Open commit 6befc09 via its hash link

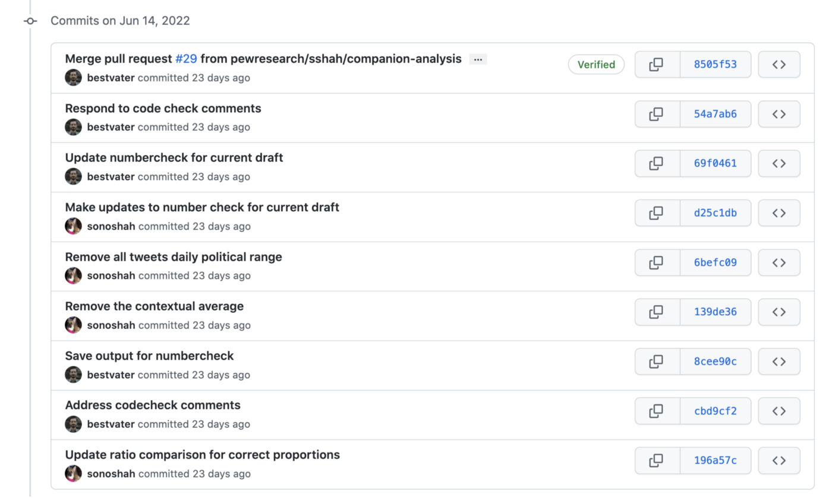coord(716,262)
